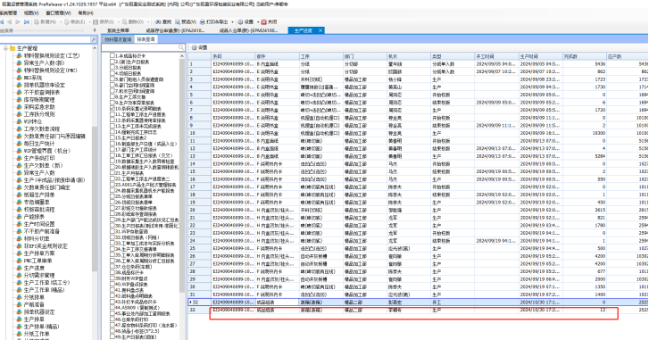Click the icon beside MES系统
The width and height of the screenshot is (649, 340).
(19, 78)
